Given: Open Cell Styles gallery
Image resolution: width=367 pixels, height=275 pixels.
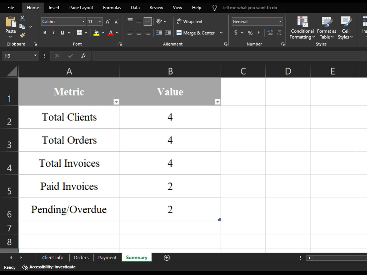Looking at the screenshot, I should (345, 28).
